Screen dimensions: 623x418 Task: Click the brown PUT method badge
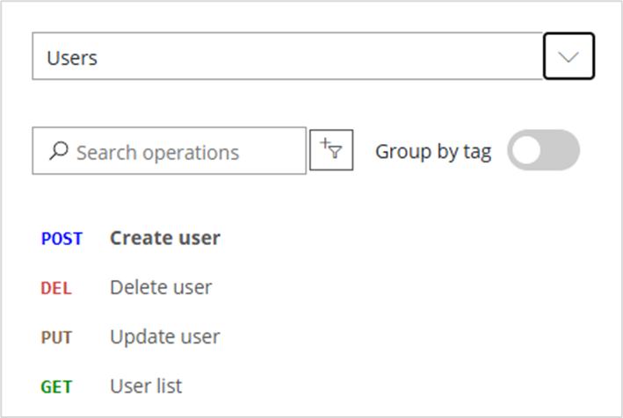(x=56, y=337)
